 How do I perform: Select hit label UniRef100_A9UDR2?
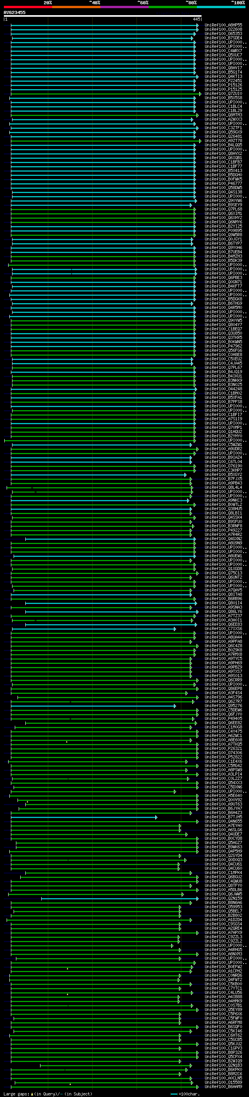(x=223, y=449)
